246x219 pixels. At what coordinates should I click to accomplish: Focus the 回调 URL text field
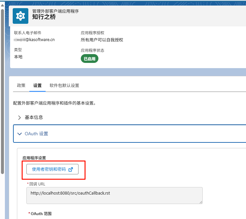tap(114, 196)
